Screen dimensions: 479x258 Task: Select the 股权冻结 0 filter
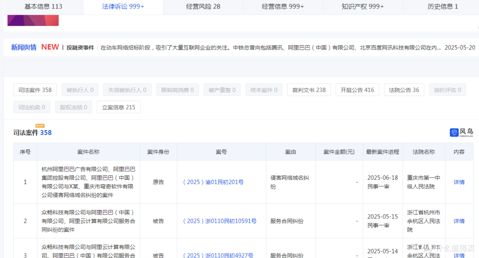pyautogui.click(x=73, y=107)
